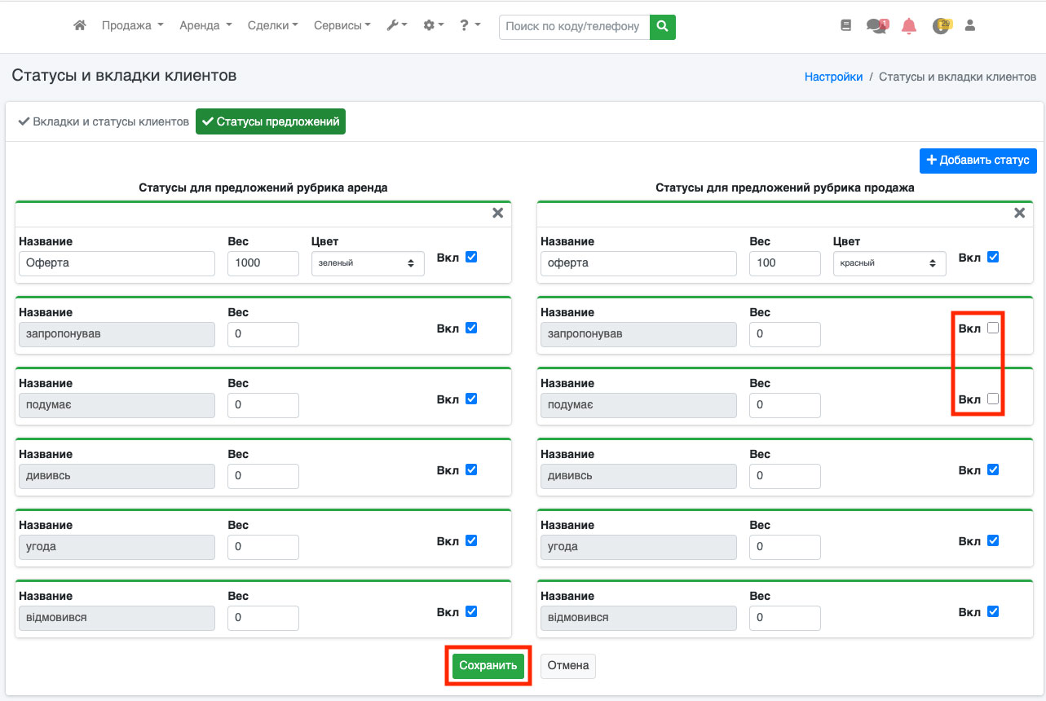Expand the Продажа menu
1046x701 pixels.
tap(132, 26)
